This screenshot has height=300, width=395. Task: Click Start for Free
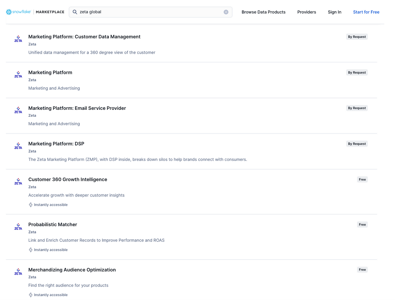(x=366, y=12)
